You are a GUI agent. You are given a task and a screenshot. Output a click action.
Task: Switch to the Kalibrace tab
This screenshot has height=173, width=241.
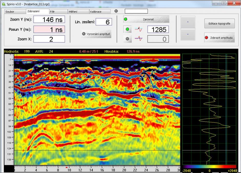(x=100, y=12)
